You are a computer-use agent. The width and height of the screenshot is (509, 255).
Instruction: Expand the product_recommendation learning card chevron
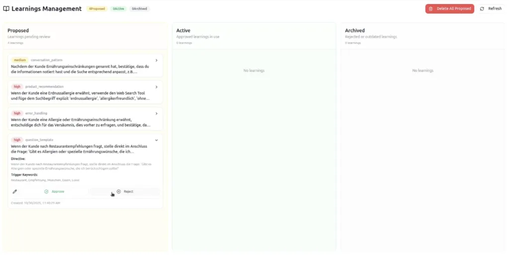(157, 86)
